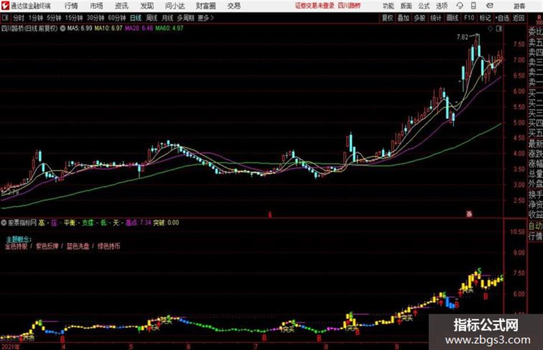Switch to the 周线 weekly tab
Image resolution: width=543 pixels, height=350 pixels.
[x=152, y=18]
